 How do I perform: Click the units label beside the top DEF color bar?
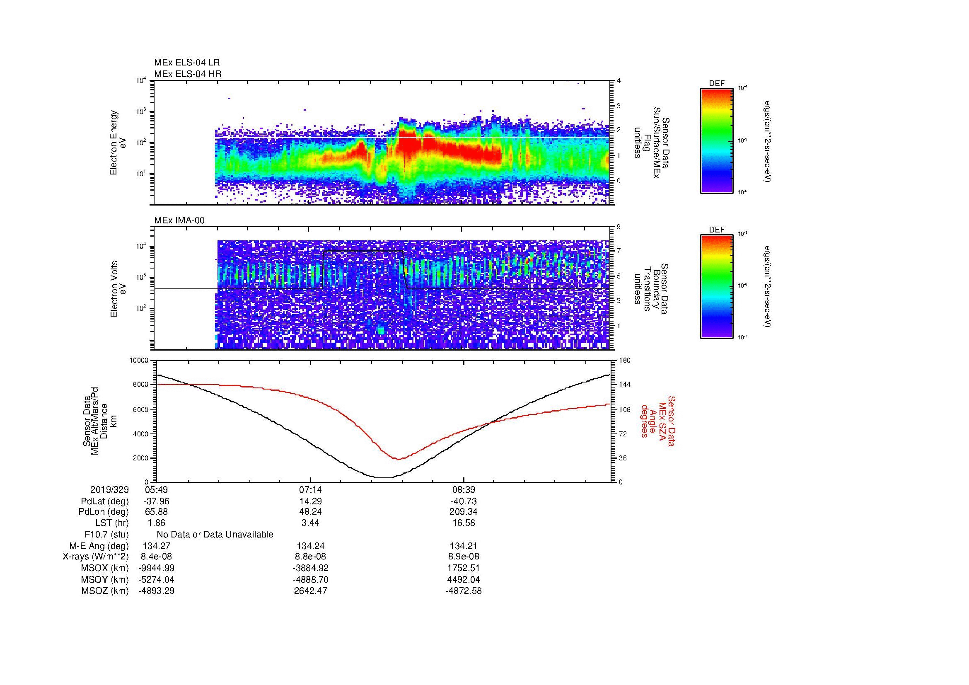[x=768, y=141]
